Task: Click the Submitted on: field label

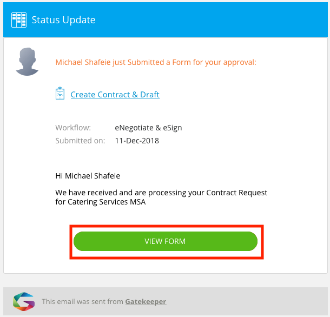Action: [x=80, y=141]
